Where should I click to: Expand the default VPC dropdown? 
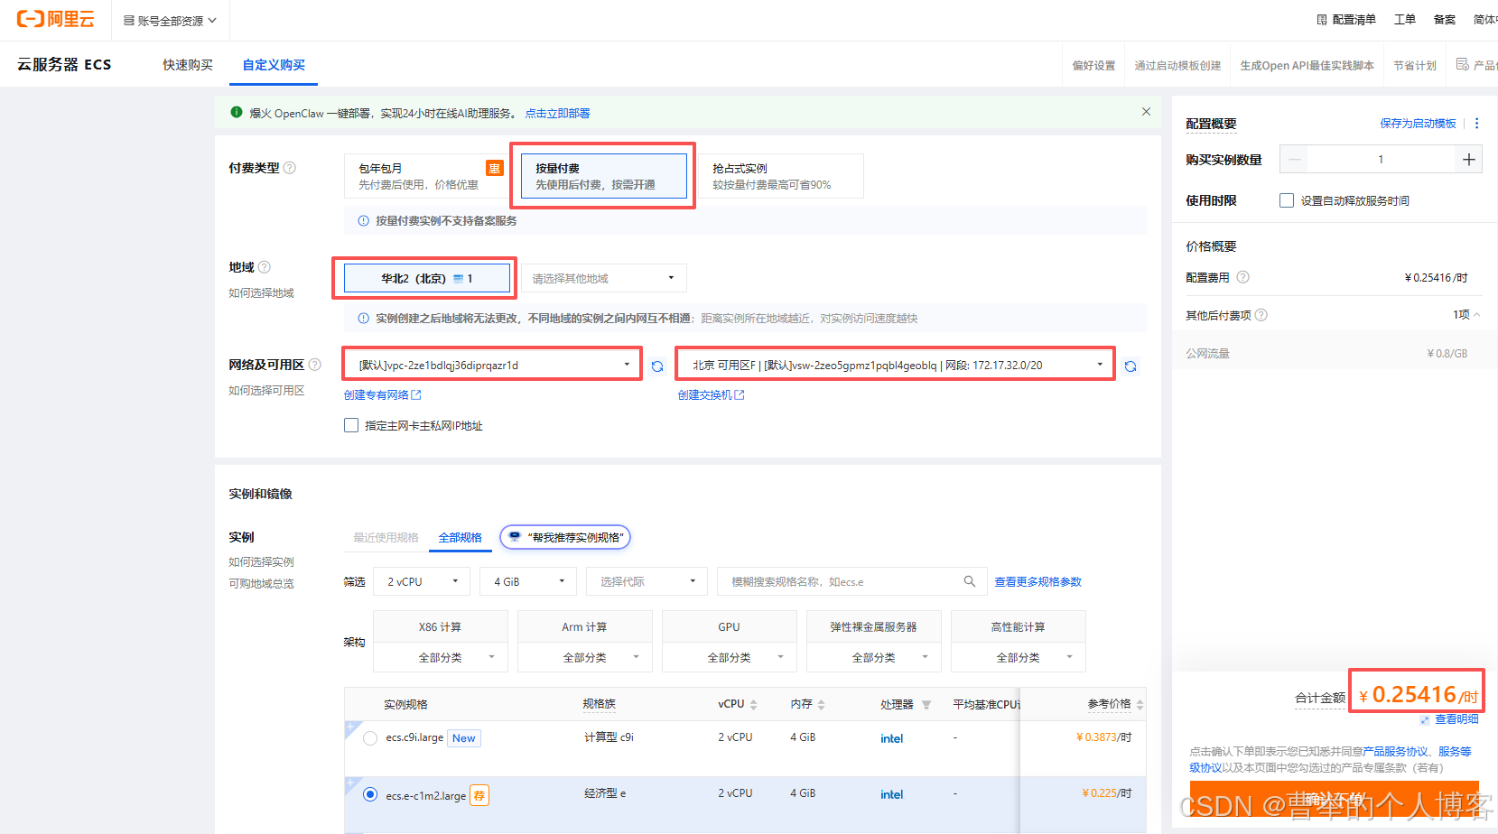click(x=493, y=365)
